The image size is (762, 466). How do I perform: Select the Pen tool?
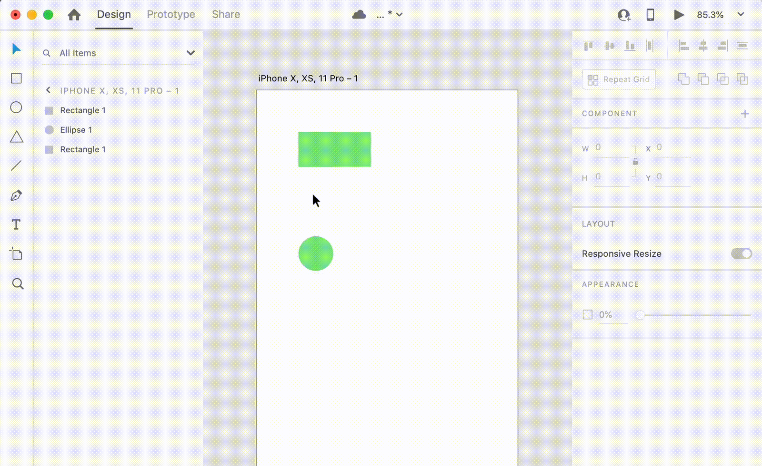point(16,195)
